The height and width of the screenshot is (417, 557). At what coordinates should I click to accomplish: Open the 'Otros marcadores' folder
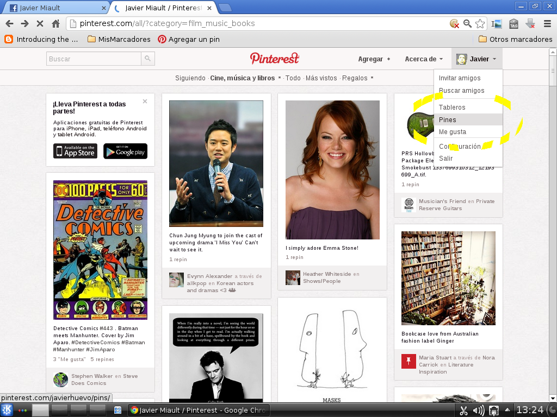click(515, 39)
